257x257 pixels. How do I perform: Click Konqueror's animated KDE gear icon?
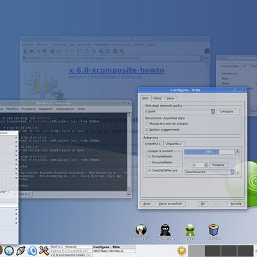tap(207, 51)
